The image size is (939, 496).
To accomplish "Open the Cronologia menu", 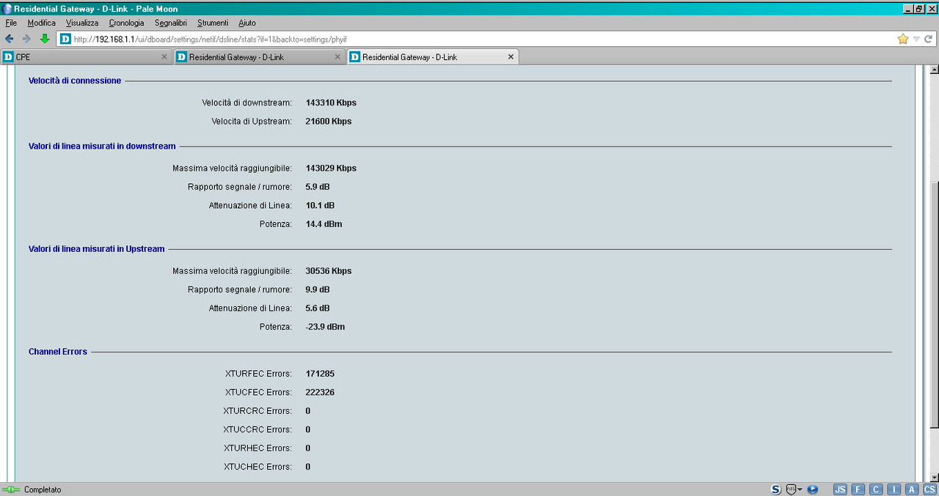I will [x=126, y=23].
